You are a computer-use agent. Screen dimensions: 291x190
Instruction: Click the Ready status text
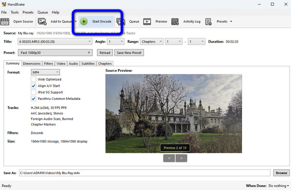pyautogui.click(x=6, y=186)
